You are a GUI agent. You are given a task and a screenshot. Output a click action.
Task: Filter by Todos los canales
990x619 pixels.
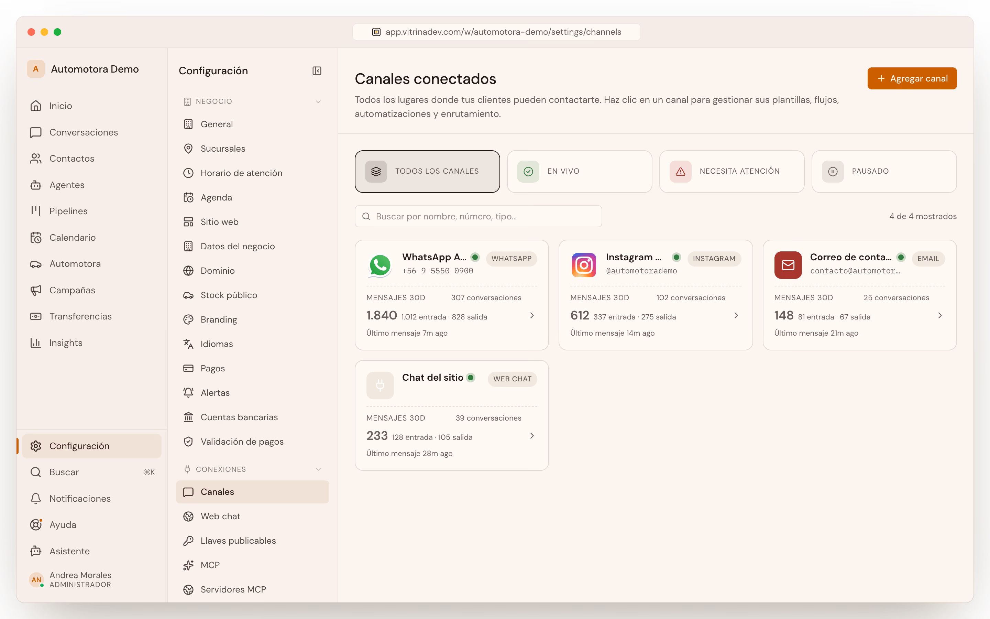[x=427, y=172]
